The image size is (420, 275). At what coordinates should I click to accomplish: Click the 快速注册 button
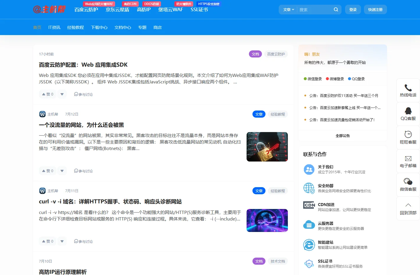click(375, 9)
